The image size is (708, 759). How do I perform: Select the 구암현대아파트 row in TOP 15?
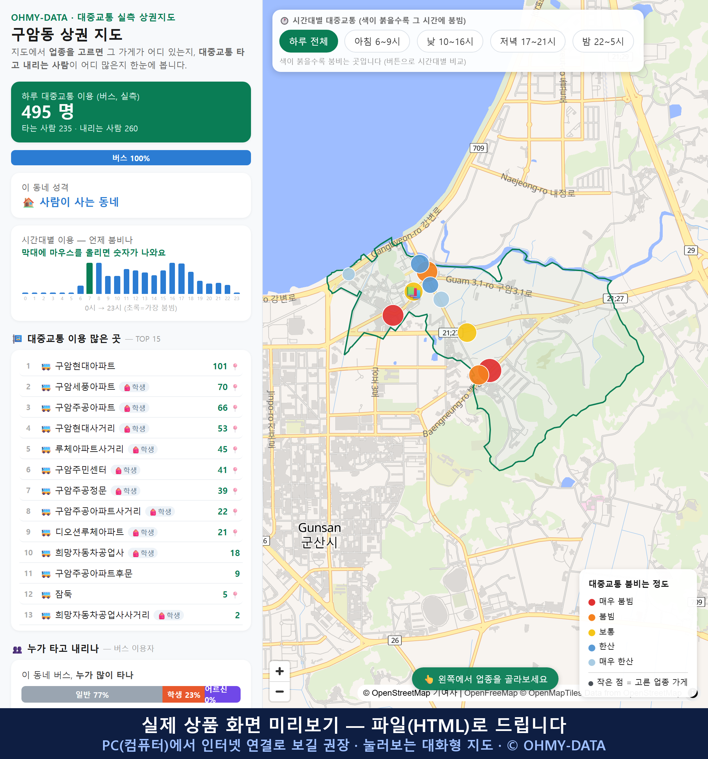tap(131, 367)
